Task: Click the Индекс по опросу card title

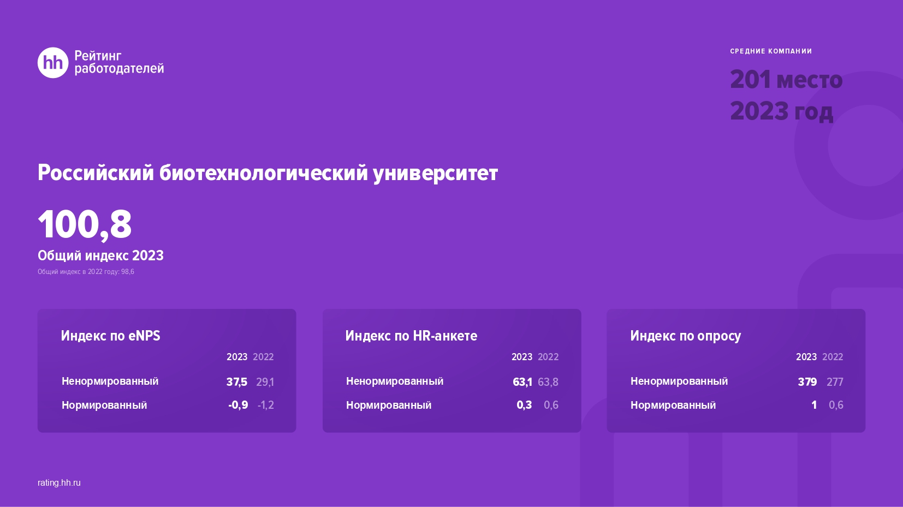Action: [x=685, y=336]
